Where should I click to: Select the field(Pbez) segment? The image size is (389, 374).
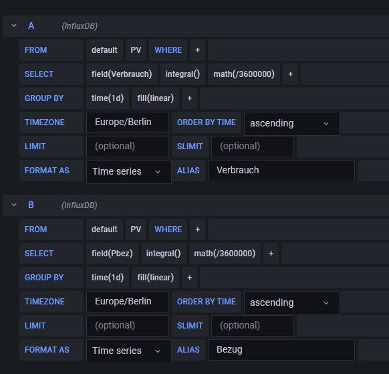point(112,254)
